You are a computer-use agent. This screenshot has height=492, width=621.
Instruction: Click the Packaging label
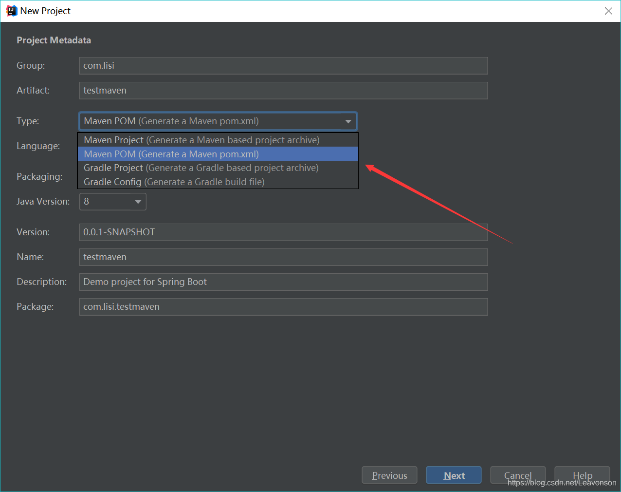[39, 177]
